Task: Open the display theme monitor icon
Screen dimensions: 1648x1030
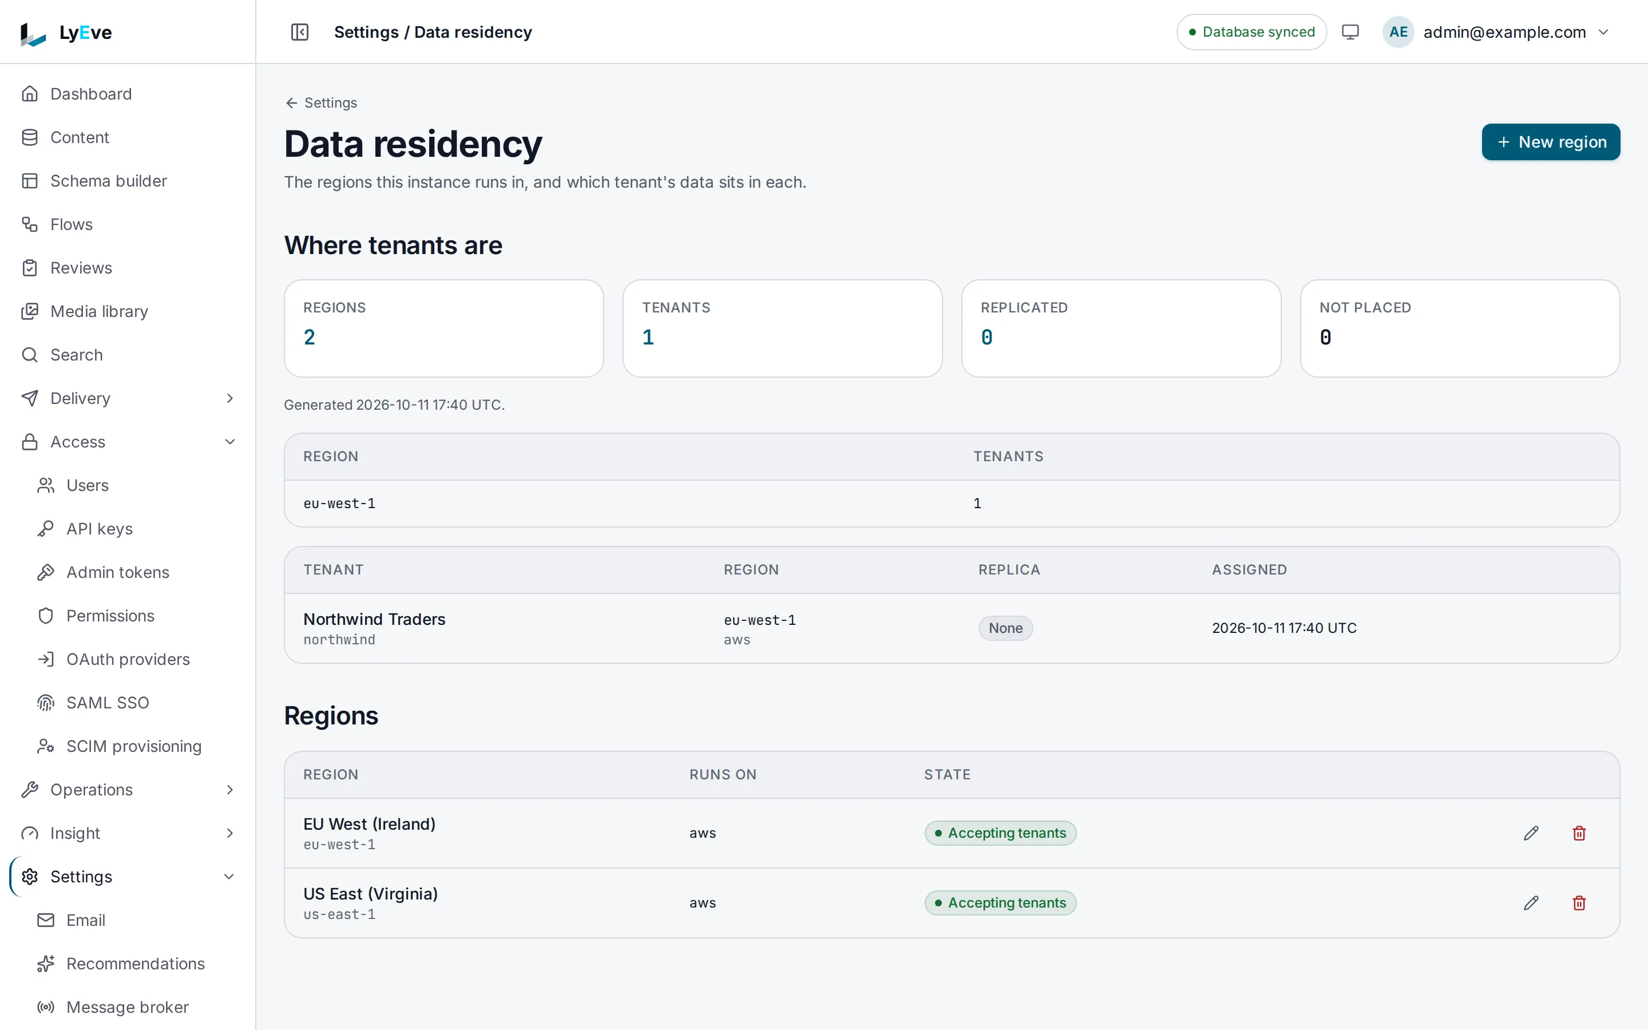Action: click(1350, 32)
